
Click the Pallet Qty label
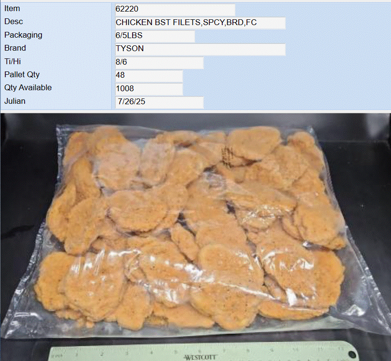click(x=22, y=75)
